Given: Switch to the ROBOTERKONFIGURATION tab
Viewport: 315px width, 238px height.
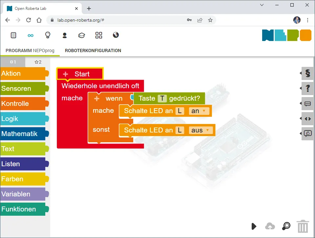Looking at the screenshot, I should [93, 50].
